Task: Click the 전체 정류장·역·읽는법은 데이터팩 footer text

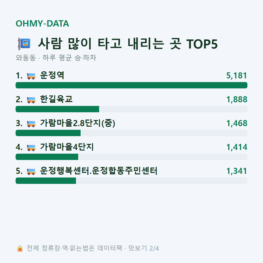Action: [74, 248]
